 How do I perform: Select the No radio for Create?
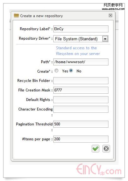(71, 70)
